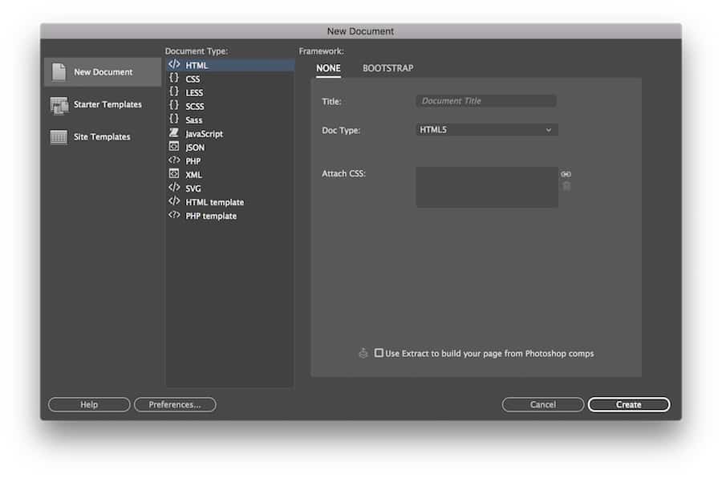Open the Doc Type dropdown
722x478 pixels.
[485, 129]
